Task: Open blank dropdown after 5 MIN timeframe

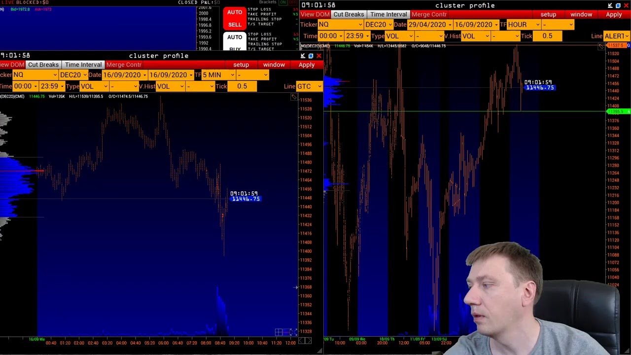Action: 252,75
